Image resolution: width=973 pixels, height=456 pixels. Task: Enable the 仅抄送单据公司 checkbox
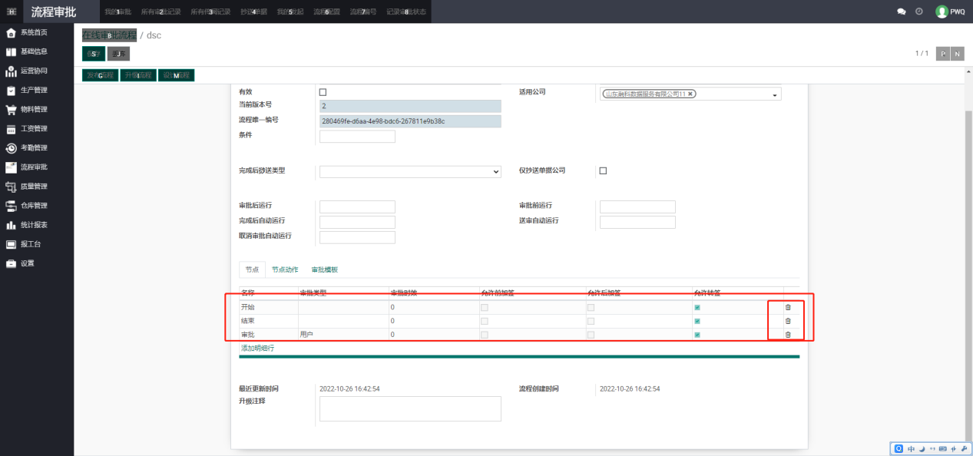603,170
